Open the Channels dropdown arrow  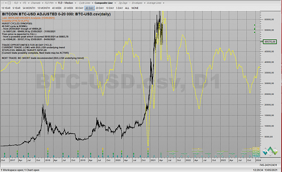42,3
